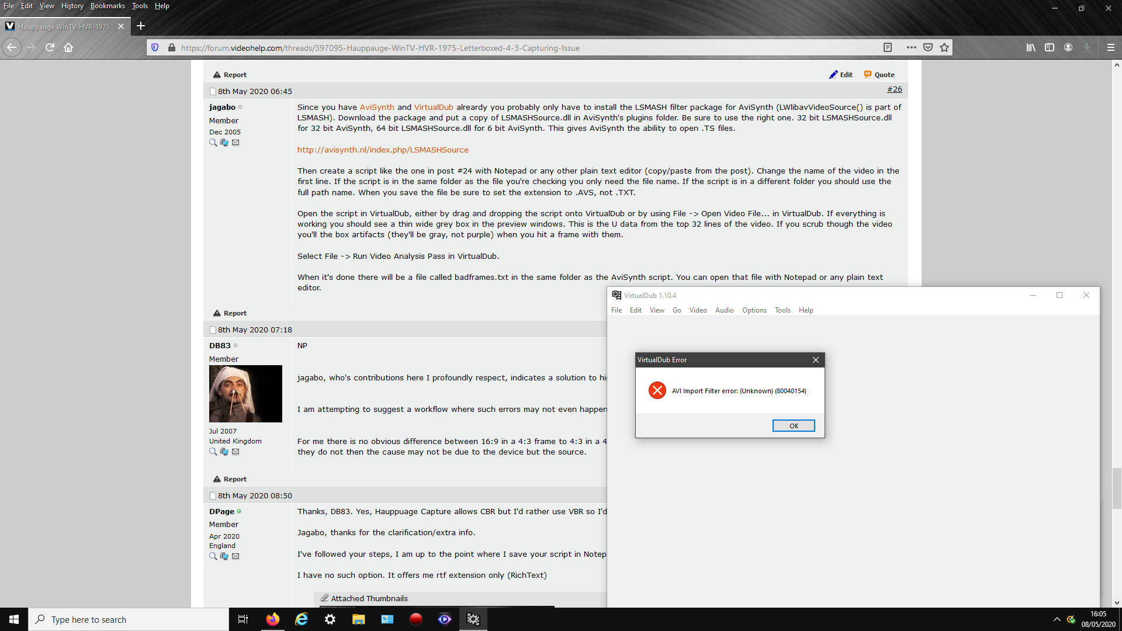Open a new Firefox tab
Image resolution: width=1122 pixels, height=631 pixels.
point(141,26)
